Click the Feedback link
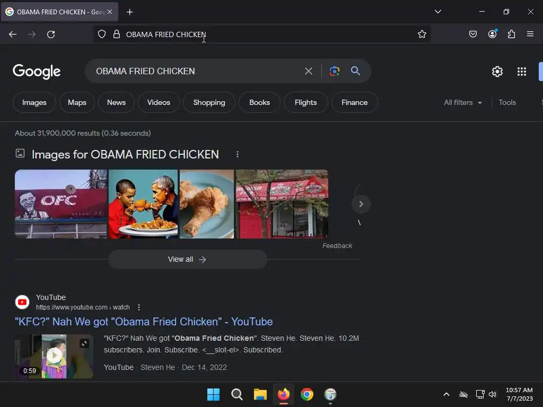Image resolution: width=543 pixels, height=407 pixels. [x=337, y=246]
